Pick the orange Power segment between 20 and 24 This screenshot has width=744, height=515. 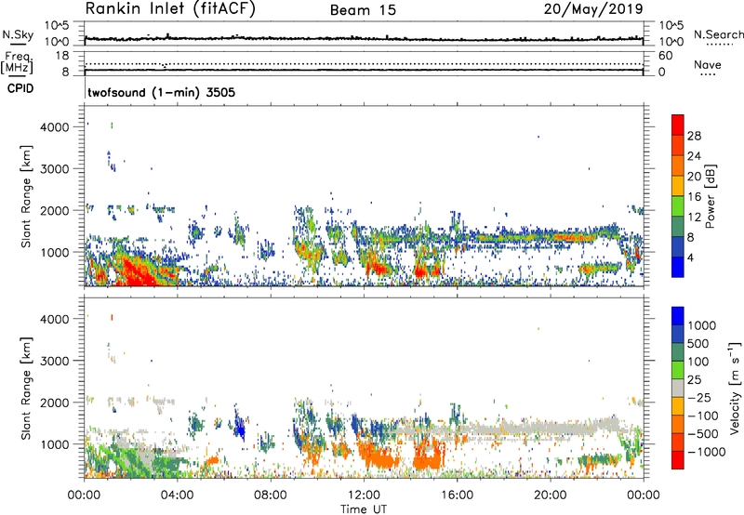click(x=678, y=165)
